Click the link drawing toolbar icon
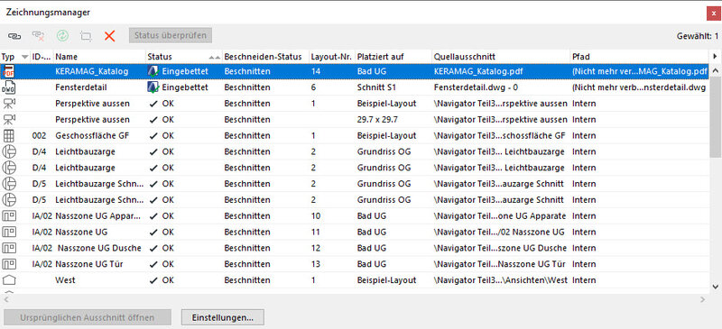722x329 pixels. click(x=14, y=35)
